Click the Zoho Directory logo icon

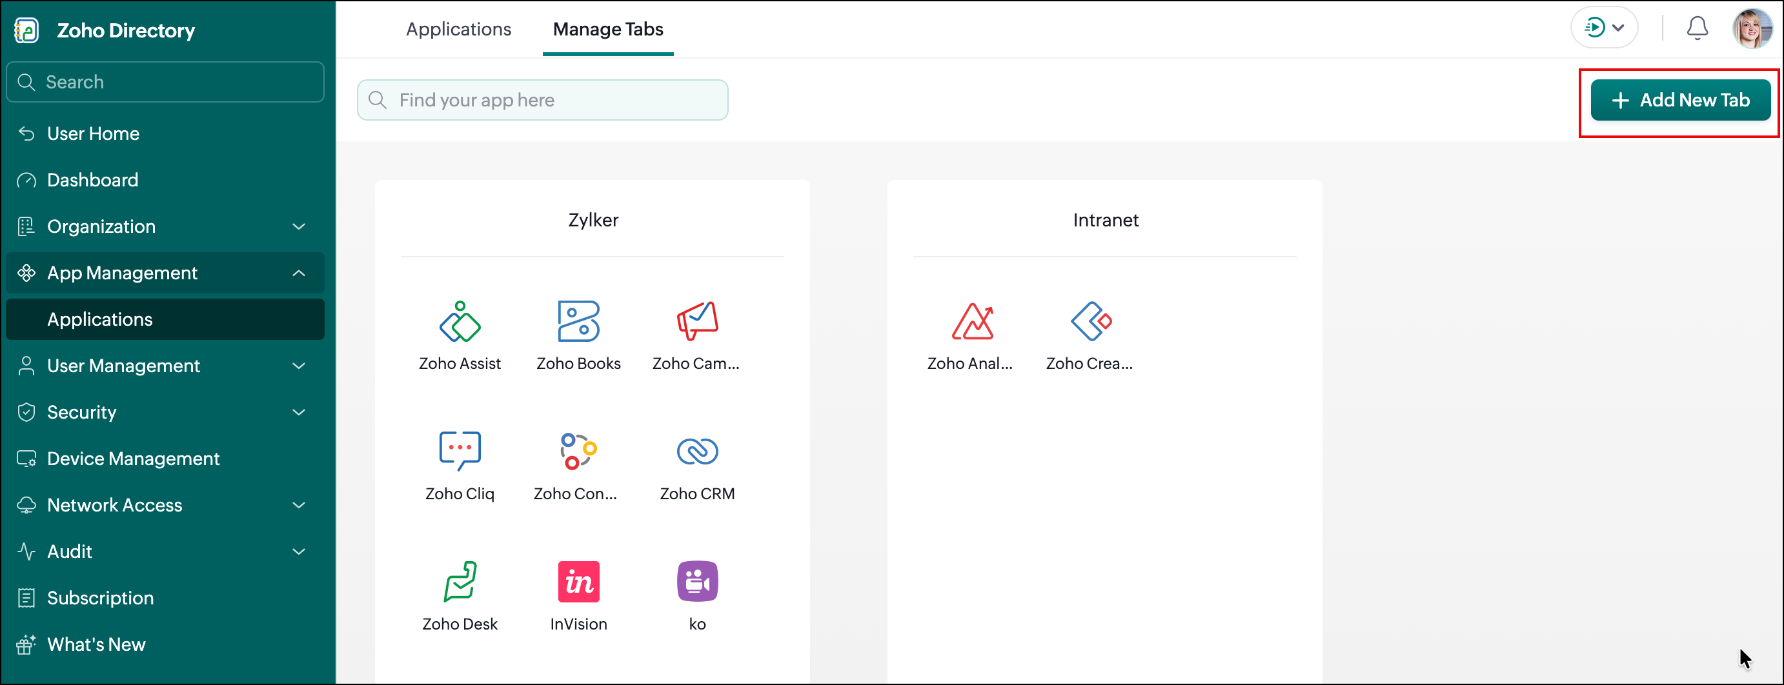[x=26, y=30]
